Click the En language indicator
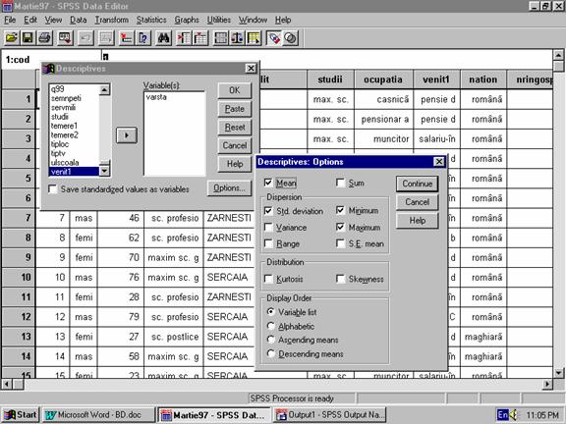Image resolution: width=566 pixels, height=424 pixels. [x=502, y=415]
